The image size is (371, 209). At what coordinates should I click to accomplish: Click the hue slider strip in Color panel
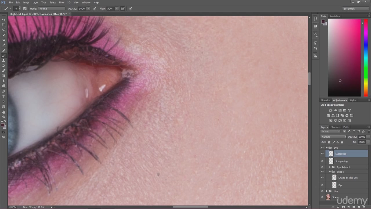(x=366, y=58)
